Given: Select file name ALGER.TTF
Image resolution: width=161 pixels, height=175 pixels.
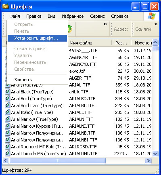Looking at the screenshot, I should coord(80,78).
